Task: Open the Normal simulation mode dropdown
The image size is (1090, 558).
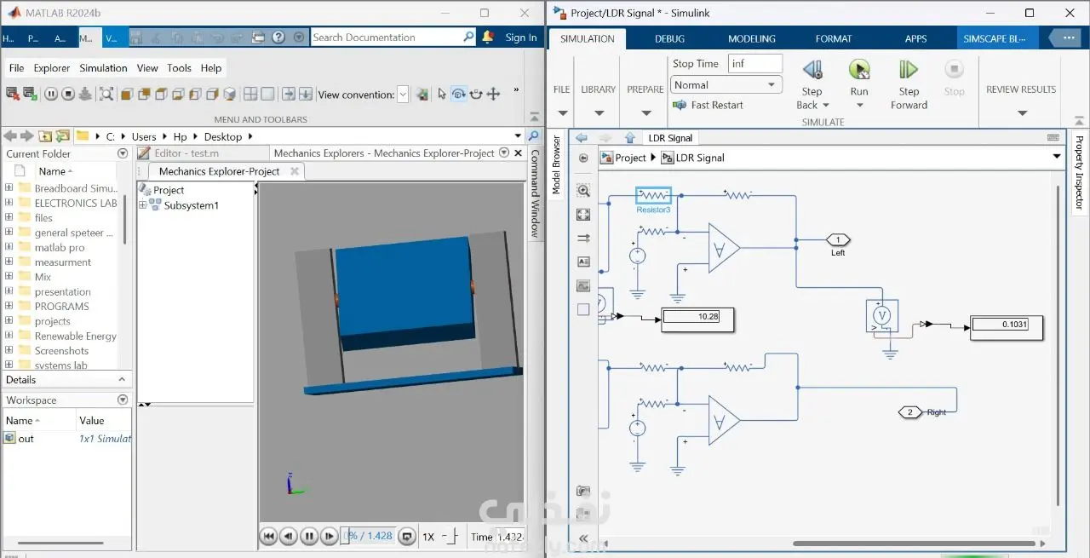Action: coord(726,85)
